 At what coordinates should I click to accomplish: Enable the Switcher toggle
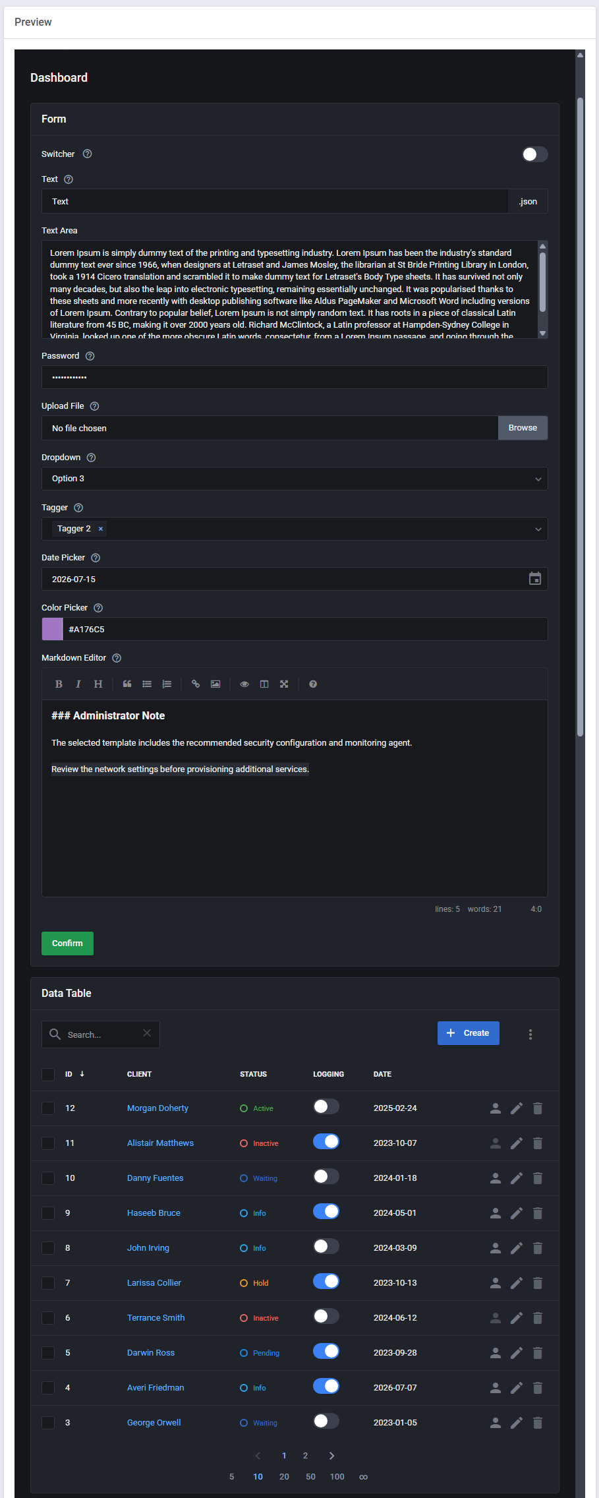click(534, 154)
